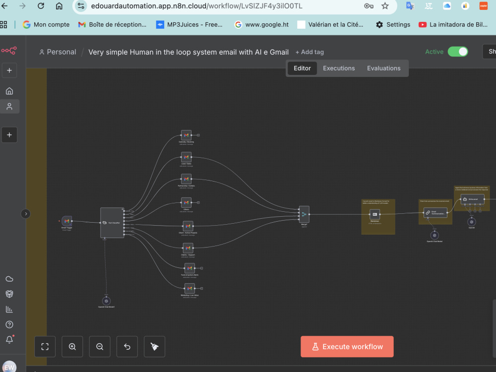Select the Clients - Support Gmail node

pos(188,248)
